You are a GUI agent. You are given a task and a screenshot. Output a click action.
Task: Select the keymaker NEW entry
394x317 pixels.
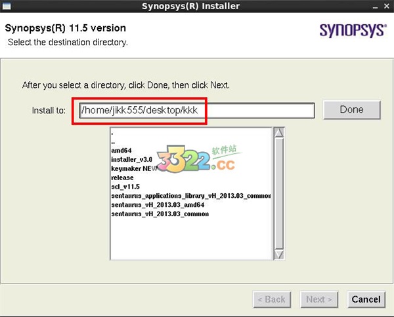click(134, 168)
